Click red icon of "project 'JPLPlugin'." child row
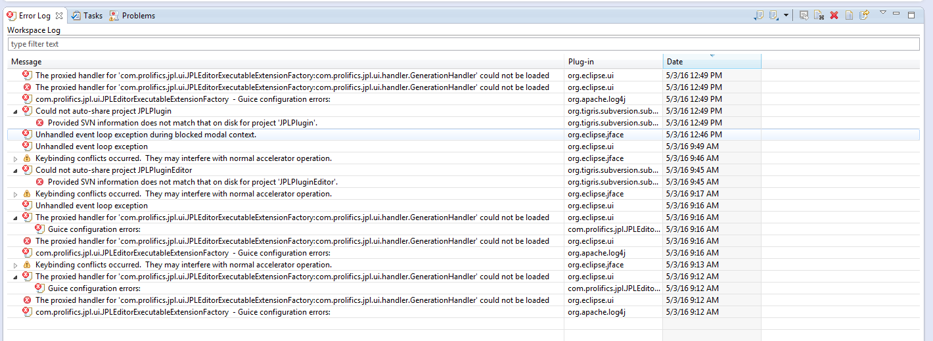 (x=39, y=123)
